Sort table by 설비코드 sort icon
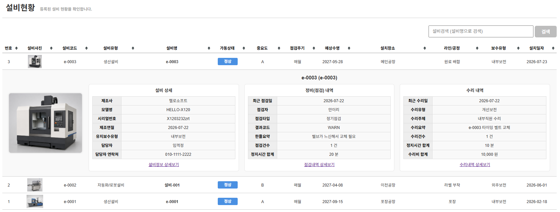The image size is (560, 212). [x=86, y=48]
